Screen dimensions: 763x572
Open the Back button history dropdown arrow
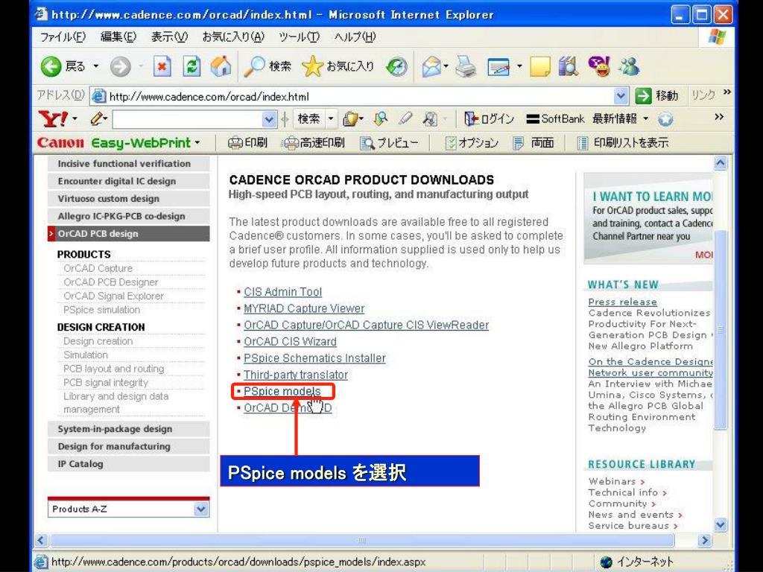coord(96,66)
